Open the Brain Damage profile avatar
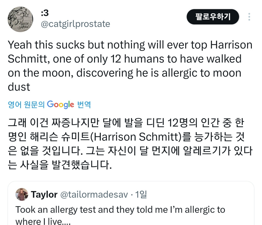Viewport: 262px width, 225px height. (20, 19)
